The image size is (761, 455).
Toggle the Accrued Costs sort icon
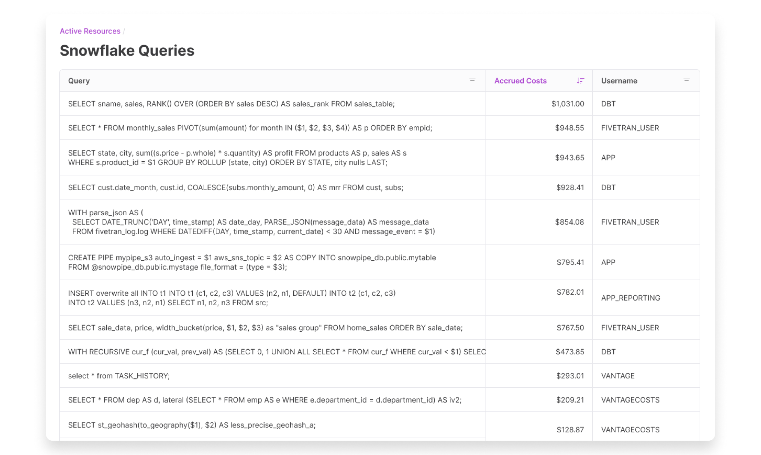(580, 81)
